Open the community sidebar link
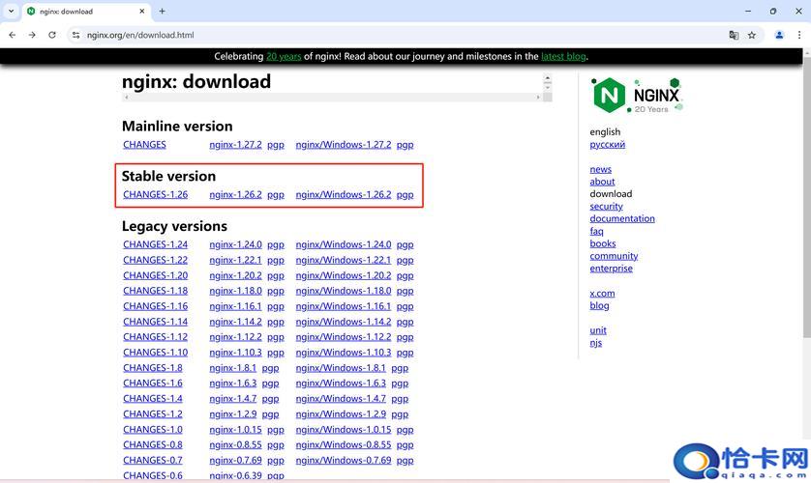The width and height of the screenshot is (811, 483). 614,256
